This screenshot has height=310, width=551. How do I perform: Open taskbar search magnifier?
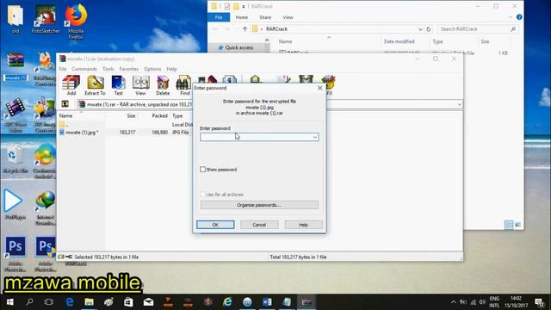tap(29, 302)
